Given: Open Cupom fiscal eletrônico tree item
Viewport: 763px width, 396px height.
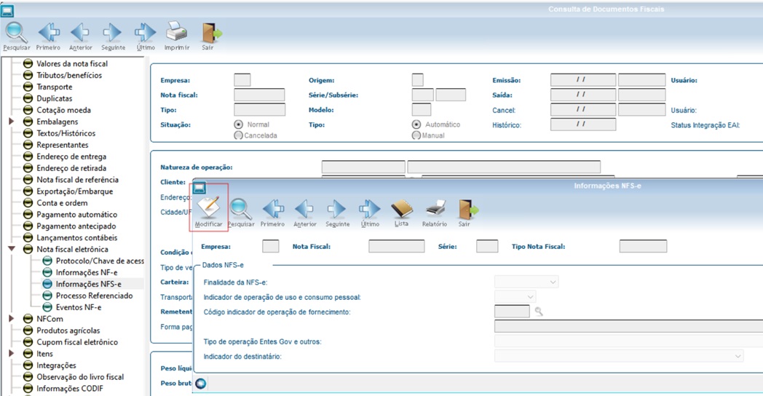Looking at the screenshot, I should click(x=77, y=342).
